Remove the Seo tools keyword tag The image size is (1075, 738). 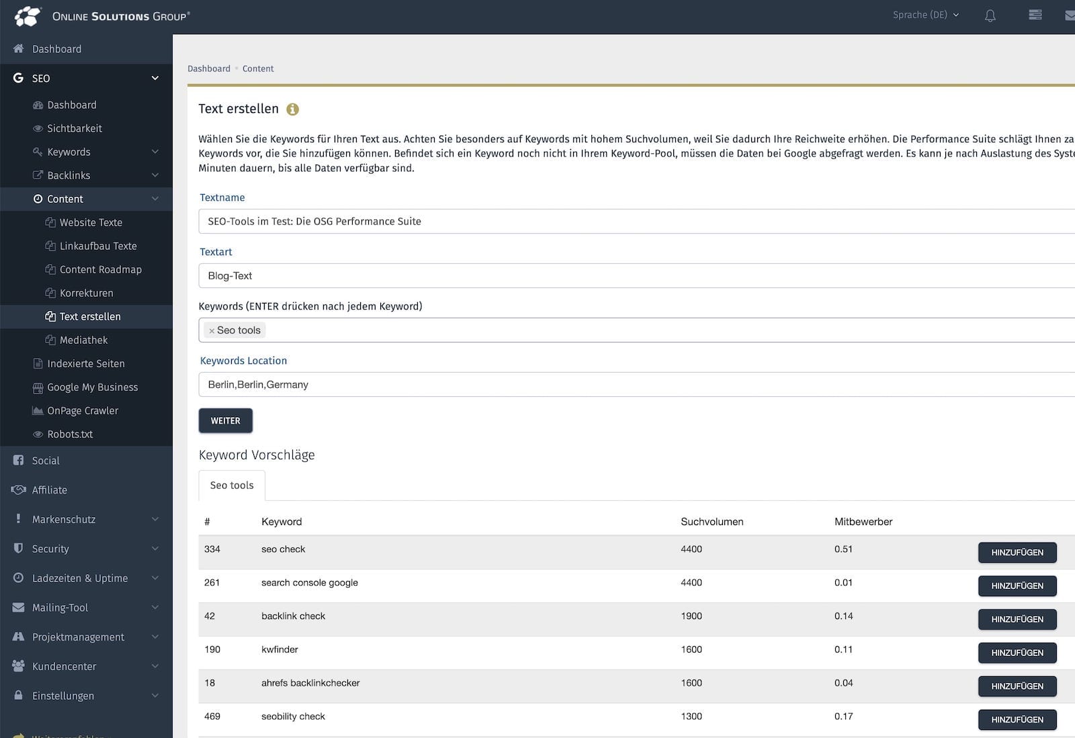212,331
